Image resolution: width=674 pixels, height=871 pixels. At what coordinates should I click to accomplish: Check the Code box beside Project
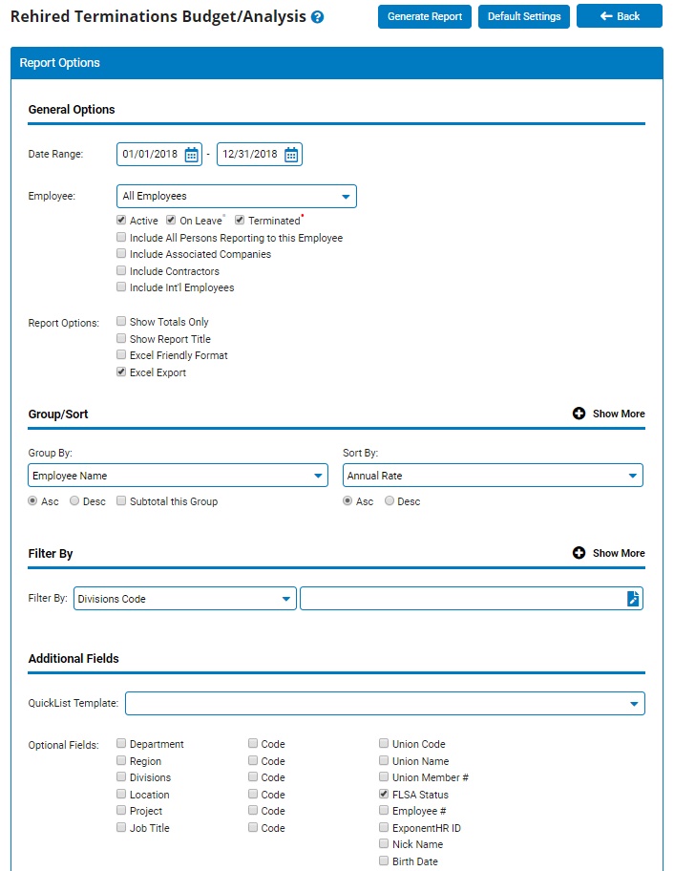253,811
